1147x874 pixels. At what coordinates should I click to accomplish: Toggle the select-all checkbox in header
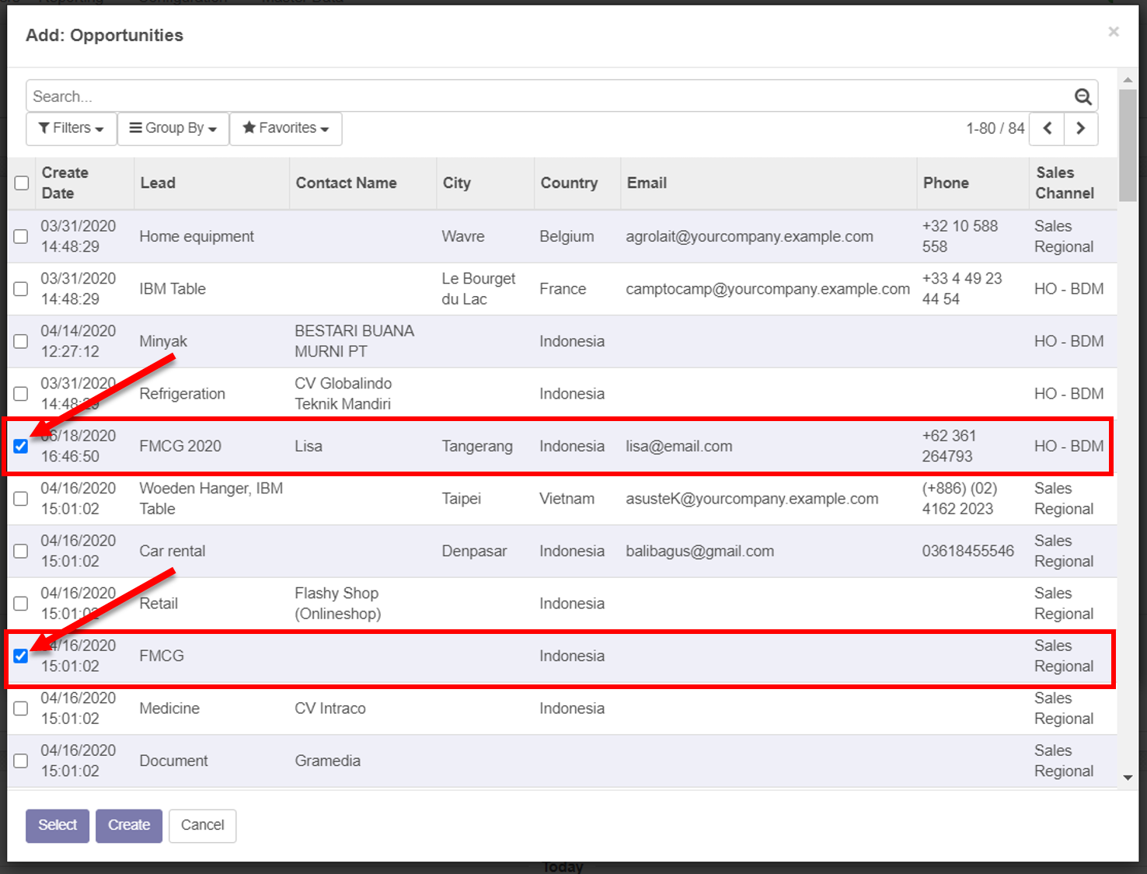[x=22, y=183]
